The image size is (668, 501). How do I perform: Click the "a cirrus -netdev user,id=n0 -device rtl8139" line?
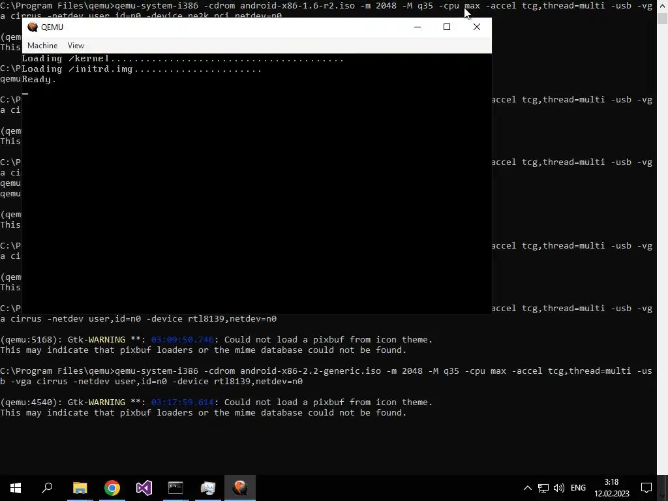coord(138,318)
